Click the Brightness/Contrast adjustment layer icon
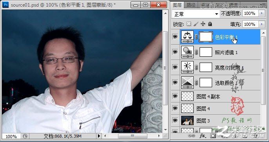The image size is (269, 142). click(x=187, y=67)
